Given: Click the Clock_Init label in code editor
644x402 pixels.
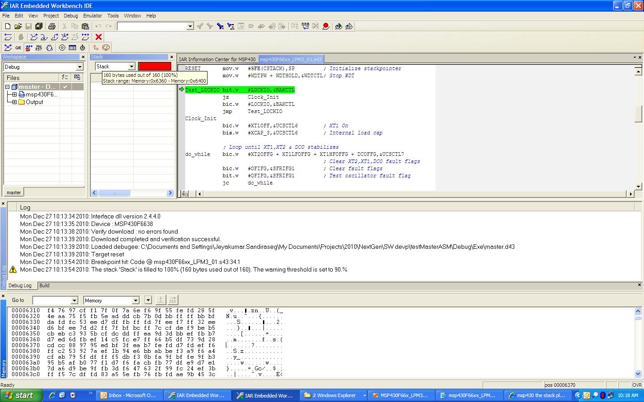Looking at the screenshot, I should (x=201, y=119).
